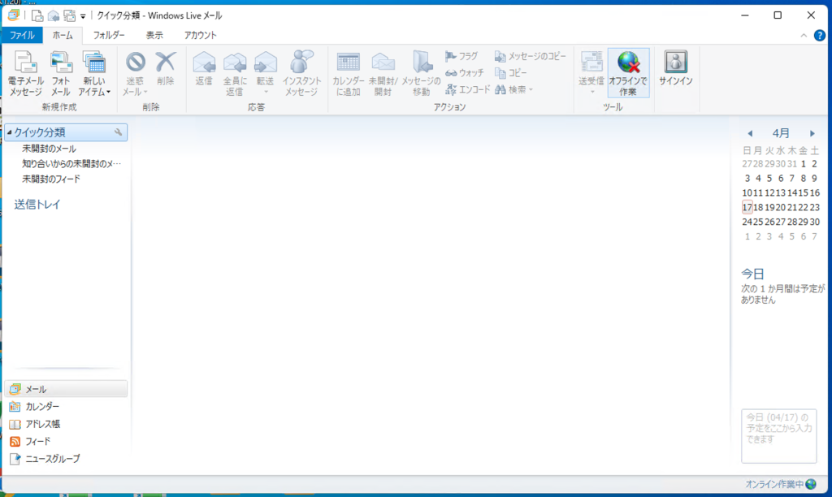The width and height of the screenshot is (832, 497).
Task: Select date 17 in the calendar
Action: point(747,207)
